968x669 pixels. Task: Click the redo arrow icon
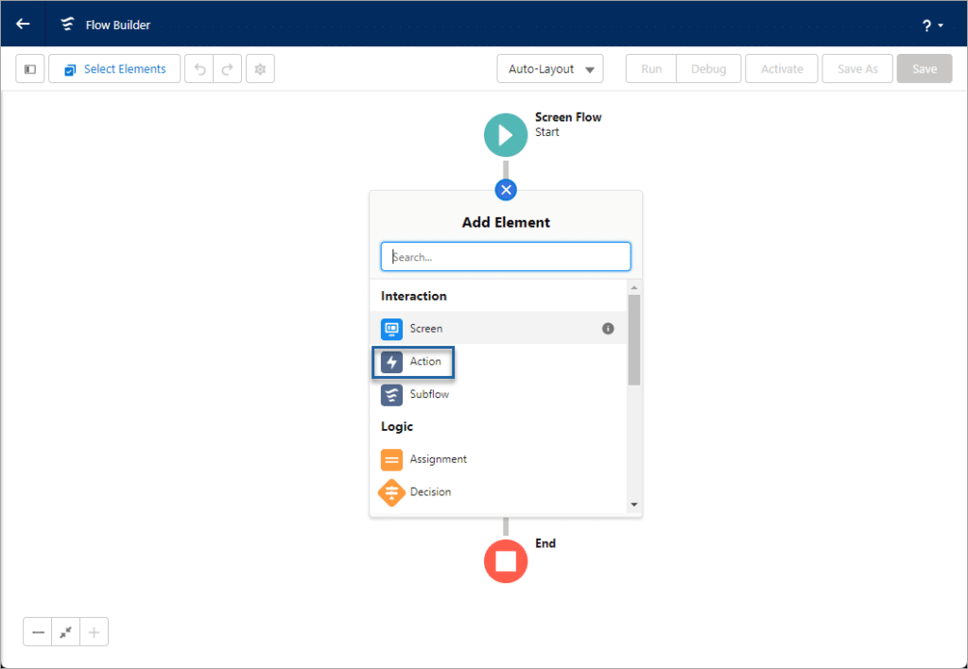227,68
